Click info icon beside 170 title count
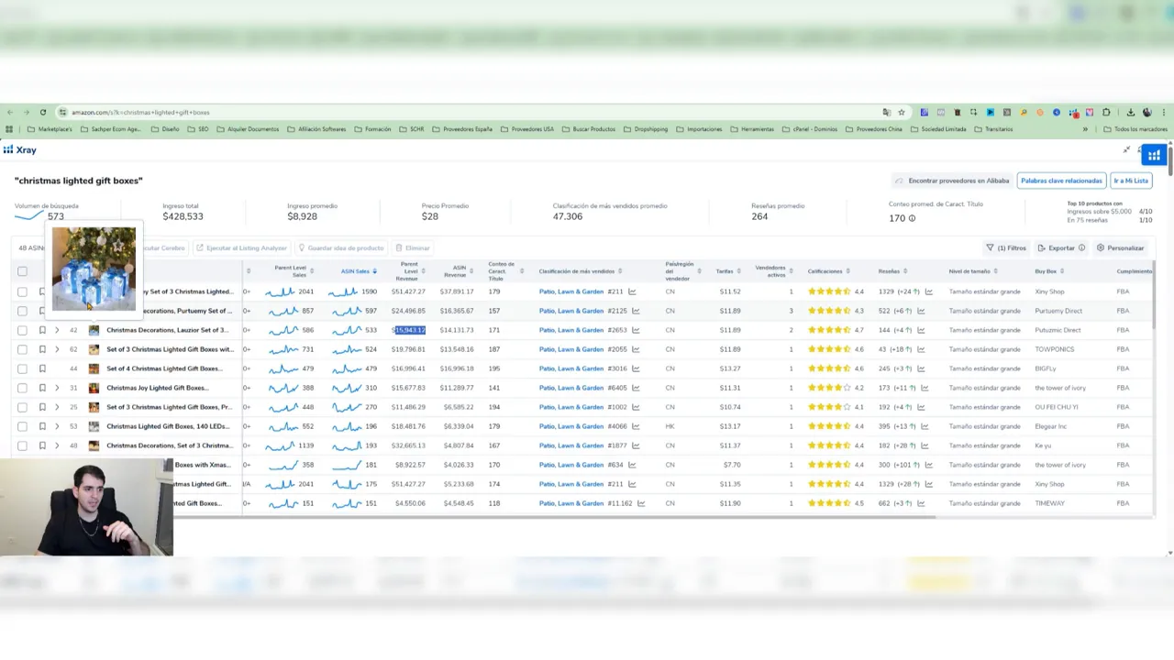Image resolution: width=1174 pixels, height=660 pixels. (x=911, y=218)
